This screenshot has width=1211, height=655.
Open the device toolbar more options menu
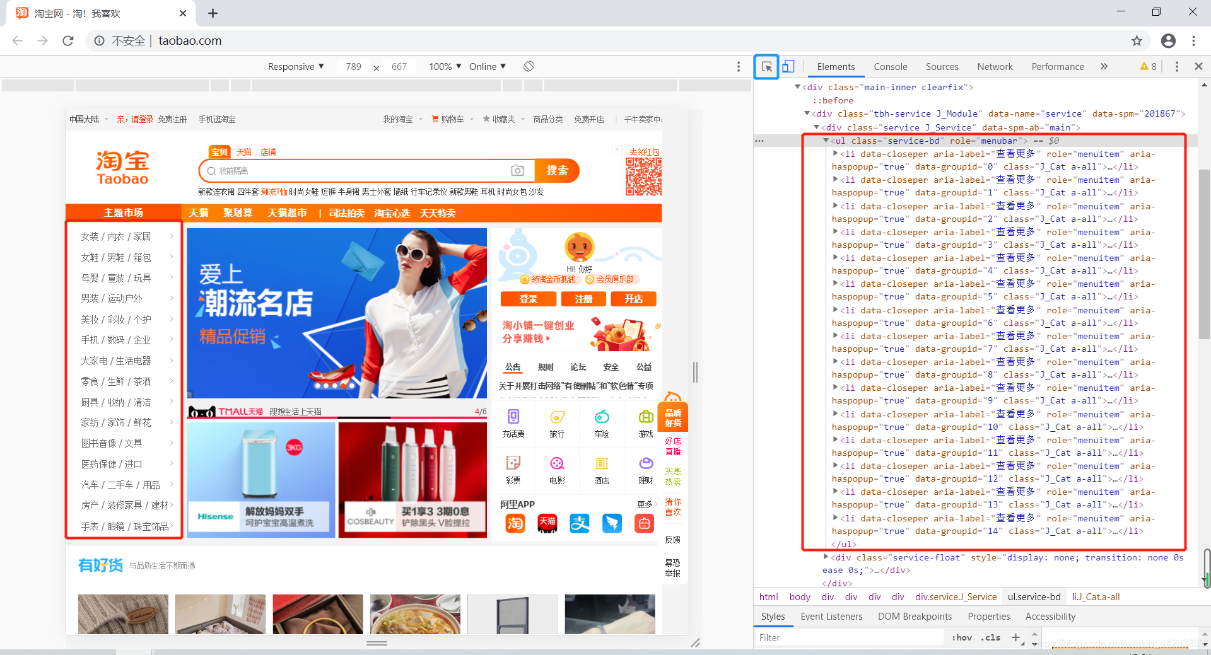click(739, 66)
